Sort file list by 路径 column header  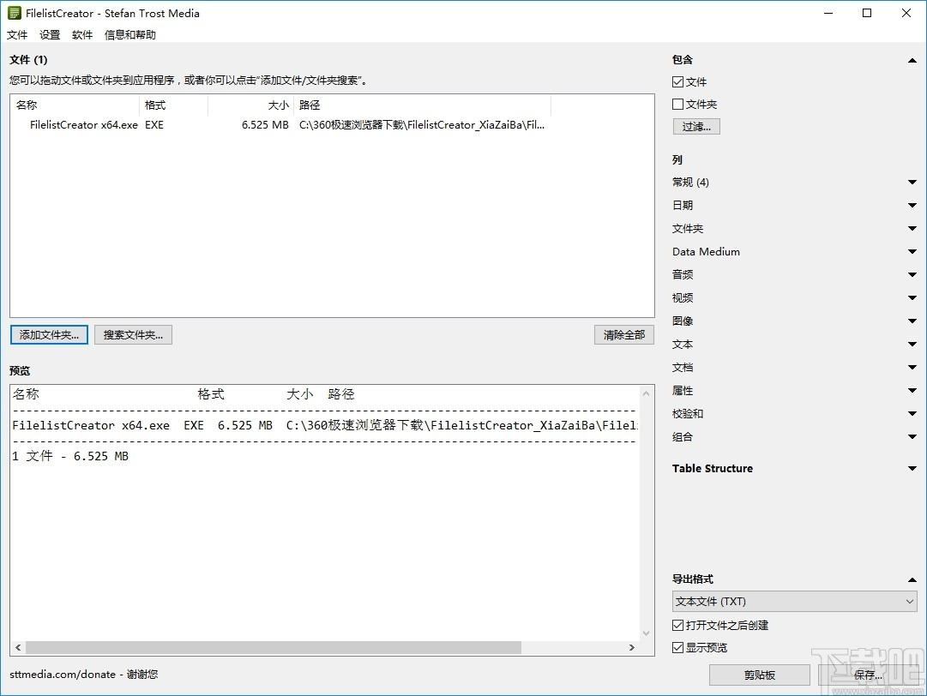tap(422, 105)
